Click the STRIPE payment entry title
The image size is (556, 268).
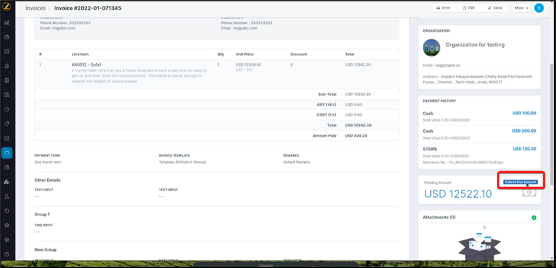(x=430, y=149)
